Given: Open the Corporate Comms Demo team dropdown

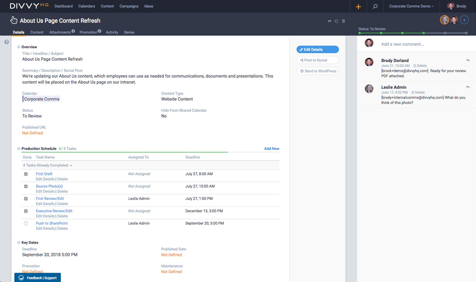Looking at the screenshot, I should 411,6.
